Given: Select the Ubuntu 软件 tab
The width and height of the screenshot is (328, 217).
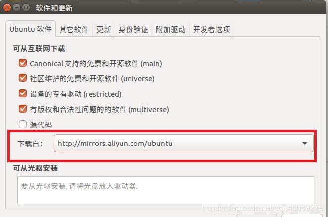Looking at the screenshot, I should 31,29.
